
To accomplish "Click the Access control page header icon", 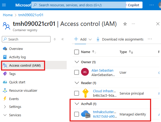I will [7, 26].
